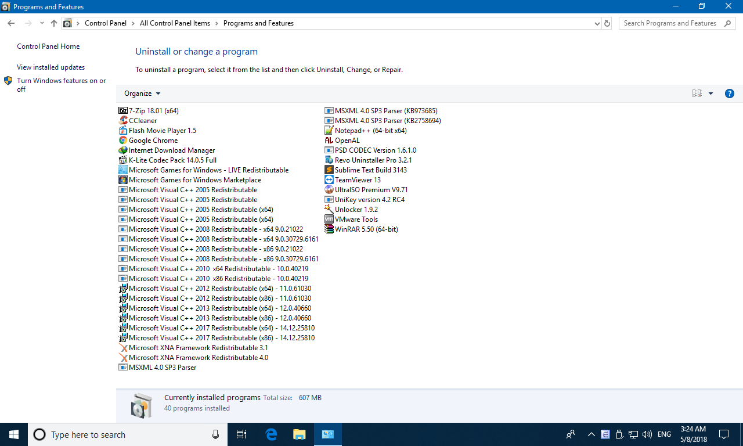Click the Windows Start button

tap(14, 434)
